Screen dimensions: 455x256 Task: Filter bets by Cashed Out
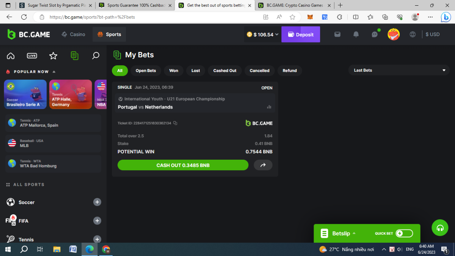point(224,71)
